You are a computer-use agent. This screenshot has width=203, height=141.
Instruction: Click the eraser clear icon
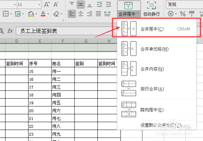pos(56,14)
